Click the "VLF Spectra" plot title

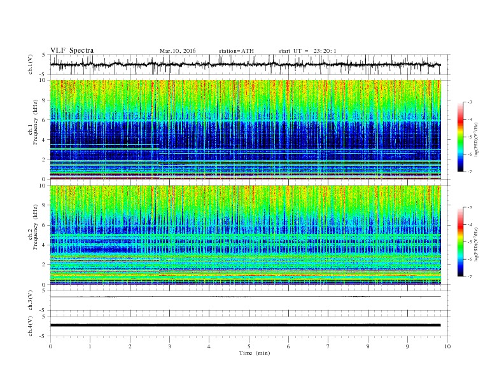[x=72, y=50]
